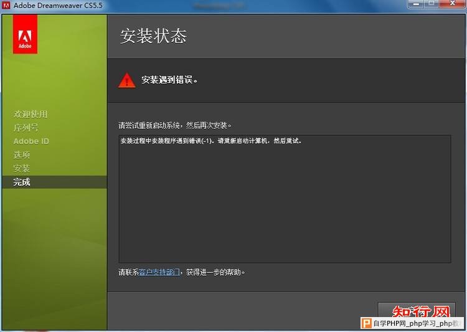
Task: Select the 欢迎使用 step in the sidebar
Action: (31, 114)
